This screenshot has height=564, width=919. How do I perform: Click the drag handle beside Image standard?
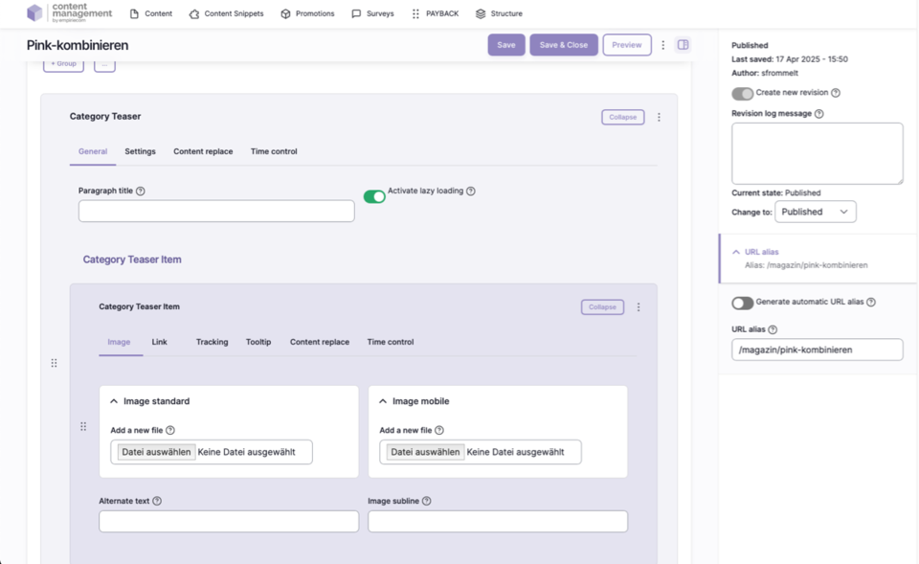click(x=83, y=426)
